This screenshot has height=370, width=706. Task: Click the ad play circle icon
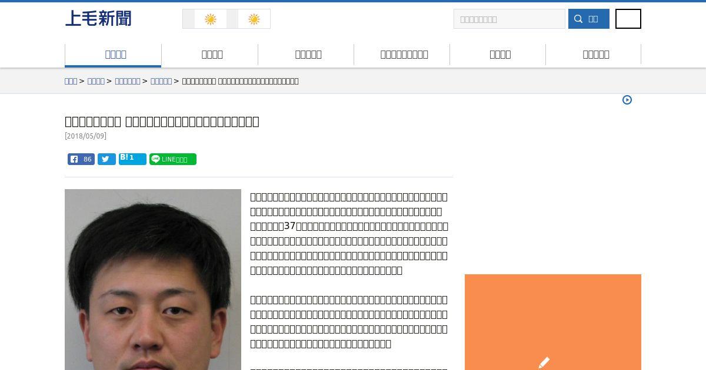(627, 100)
